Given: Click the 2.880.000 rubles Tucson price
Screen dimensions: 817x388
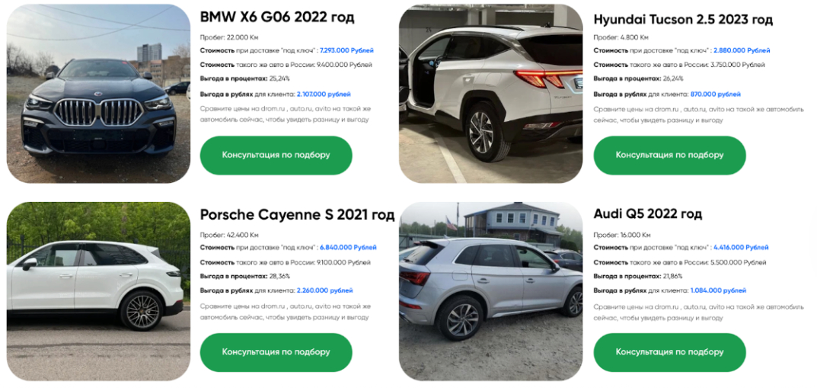Looking at the screenshot, I should (x=742, y=50).
